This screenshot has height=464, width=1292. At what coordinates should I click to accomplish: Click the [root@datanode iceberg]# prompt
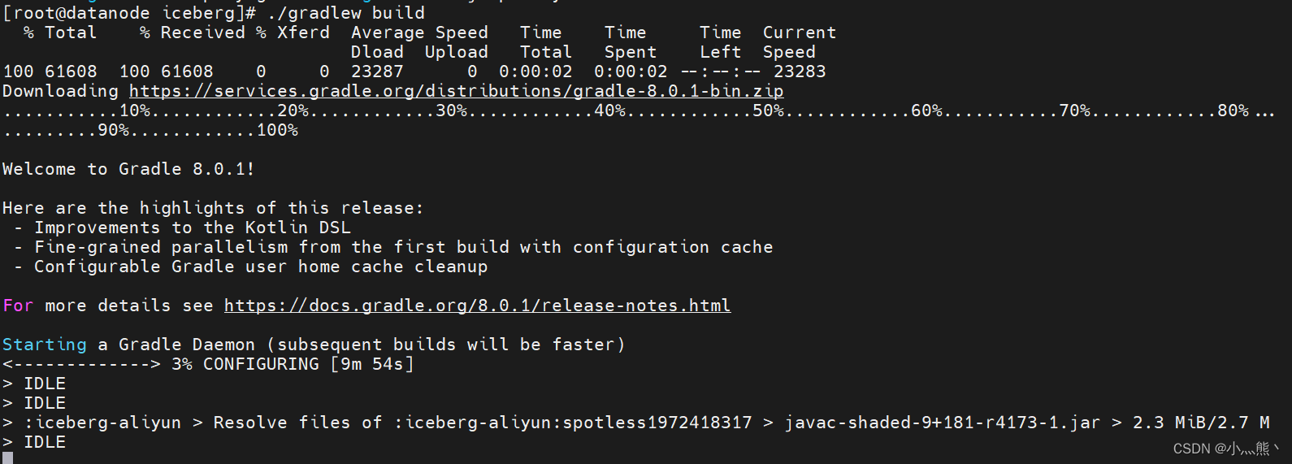click(130, 13)
